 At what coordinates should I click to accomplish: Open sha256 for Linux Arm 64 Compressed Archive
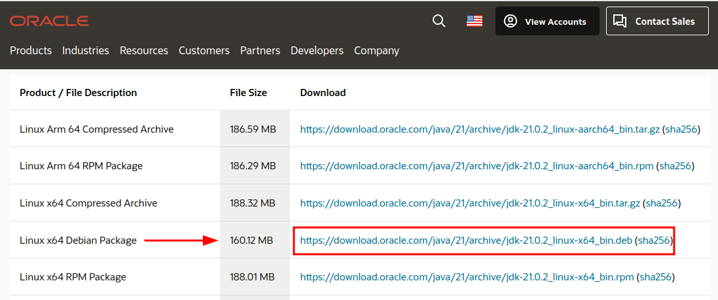pos(681,129)
